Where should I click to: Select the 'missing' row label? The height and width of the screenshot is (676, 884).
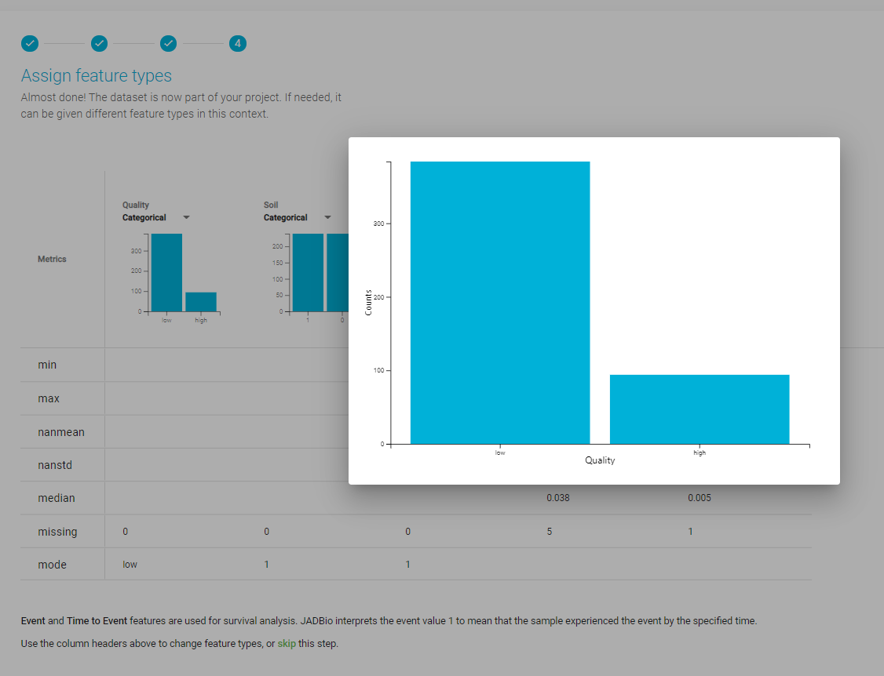[57, 532]
